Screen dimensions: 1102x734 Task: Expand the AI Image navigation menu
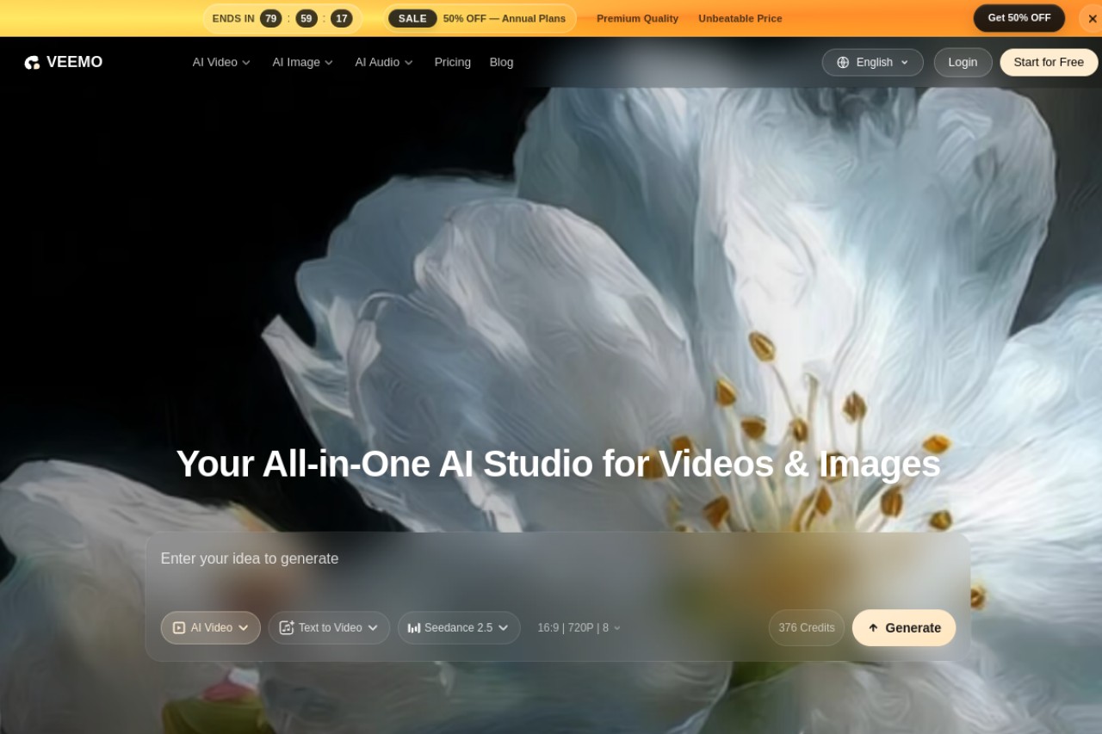[x=302, y=62]
